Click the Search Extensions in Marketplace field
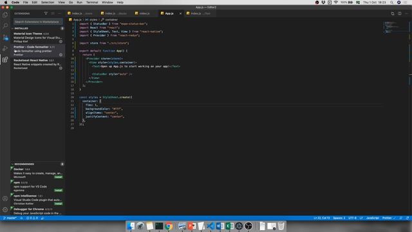This screenshot has height=232, width=412. (38, 21)
